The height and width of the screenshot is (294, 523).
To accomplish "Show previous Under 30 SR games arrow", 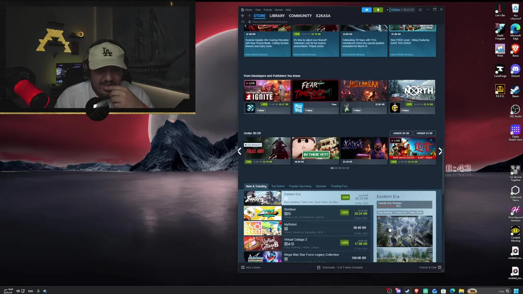I will click(x=240, y=151).
